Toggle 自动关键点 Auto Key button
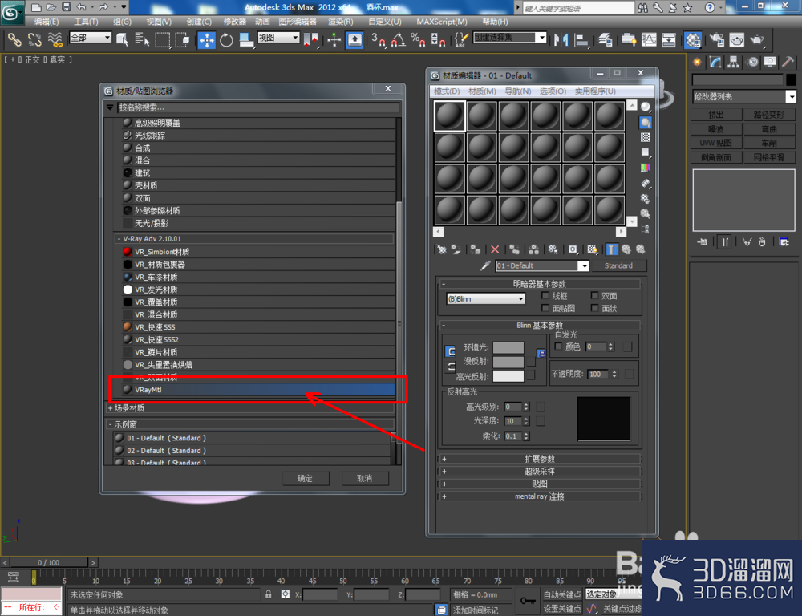This screenshot has width=802, height=616. (x=561, y=594)
